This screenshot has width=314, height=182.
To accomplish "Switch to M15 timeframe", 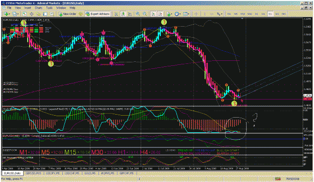I will pyautogui.click(x=243, y=14).
